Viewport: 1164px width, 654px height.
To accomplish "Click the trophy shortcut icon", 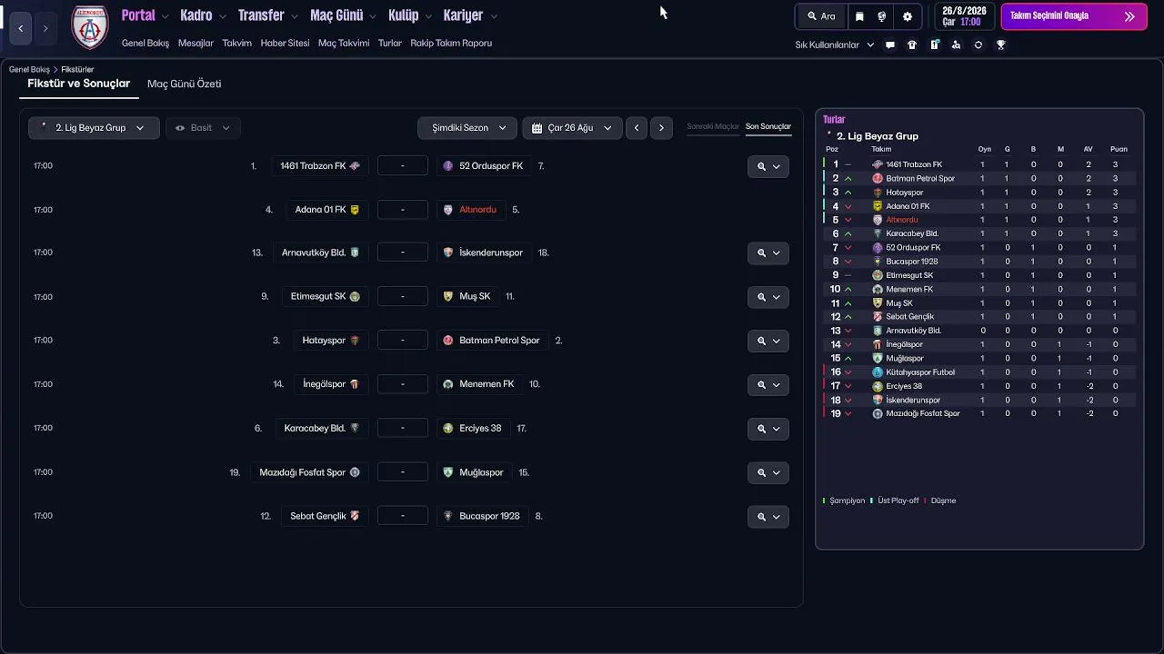I will tap(1001, 45).
